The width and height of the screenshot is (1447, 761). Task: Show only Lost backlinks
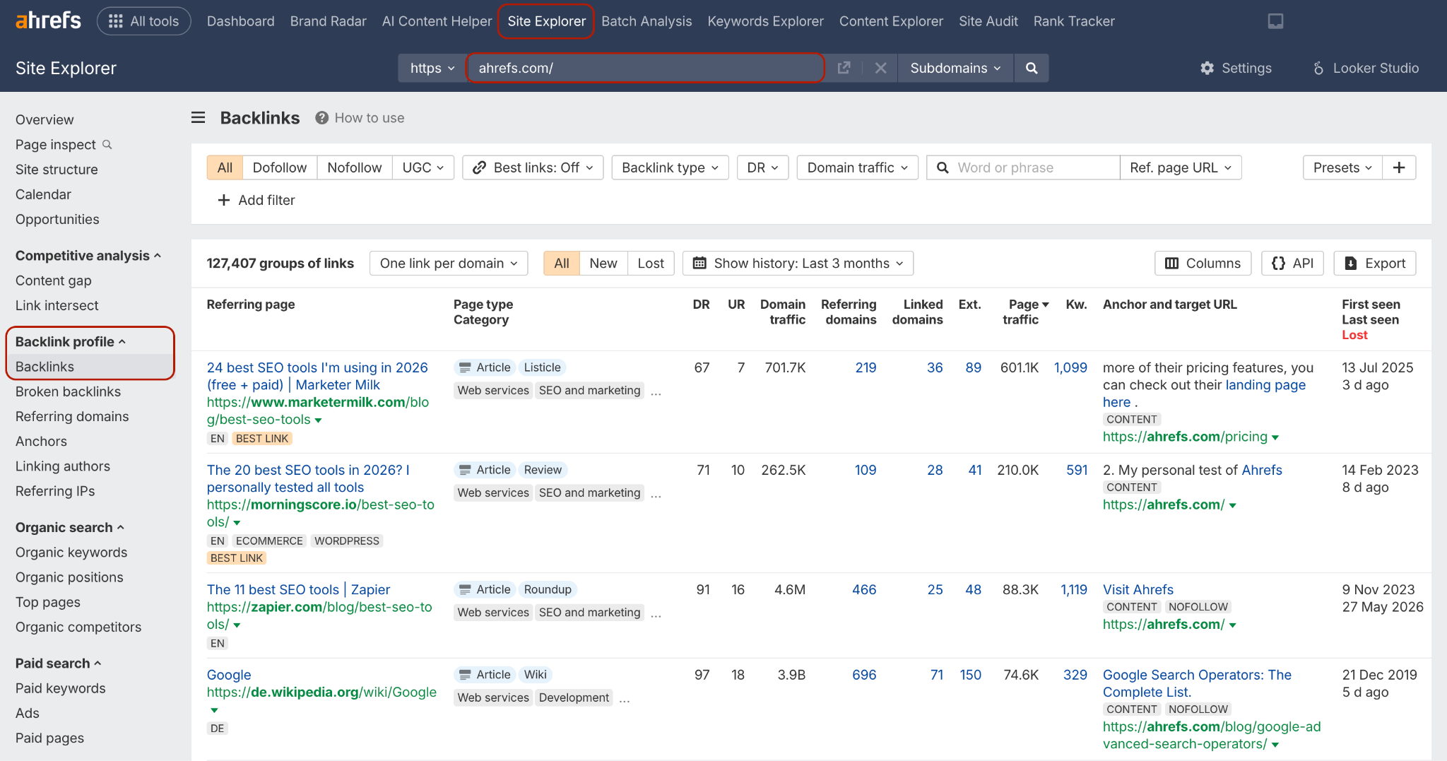pyautogui.click(x=651, y=263)
